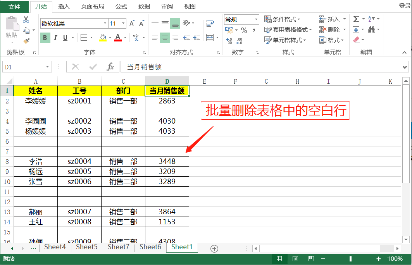412x265 pixels.
Task: Toggle Italic formatting
Action: tap(55, 38)
